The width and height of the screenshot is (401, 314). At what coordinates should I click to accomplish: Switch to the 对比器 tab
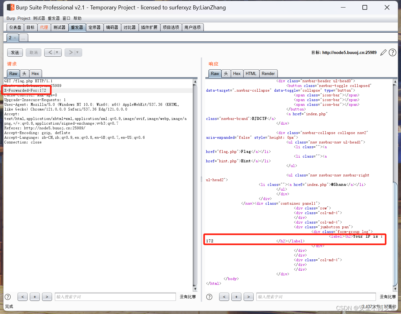[129, 27]
